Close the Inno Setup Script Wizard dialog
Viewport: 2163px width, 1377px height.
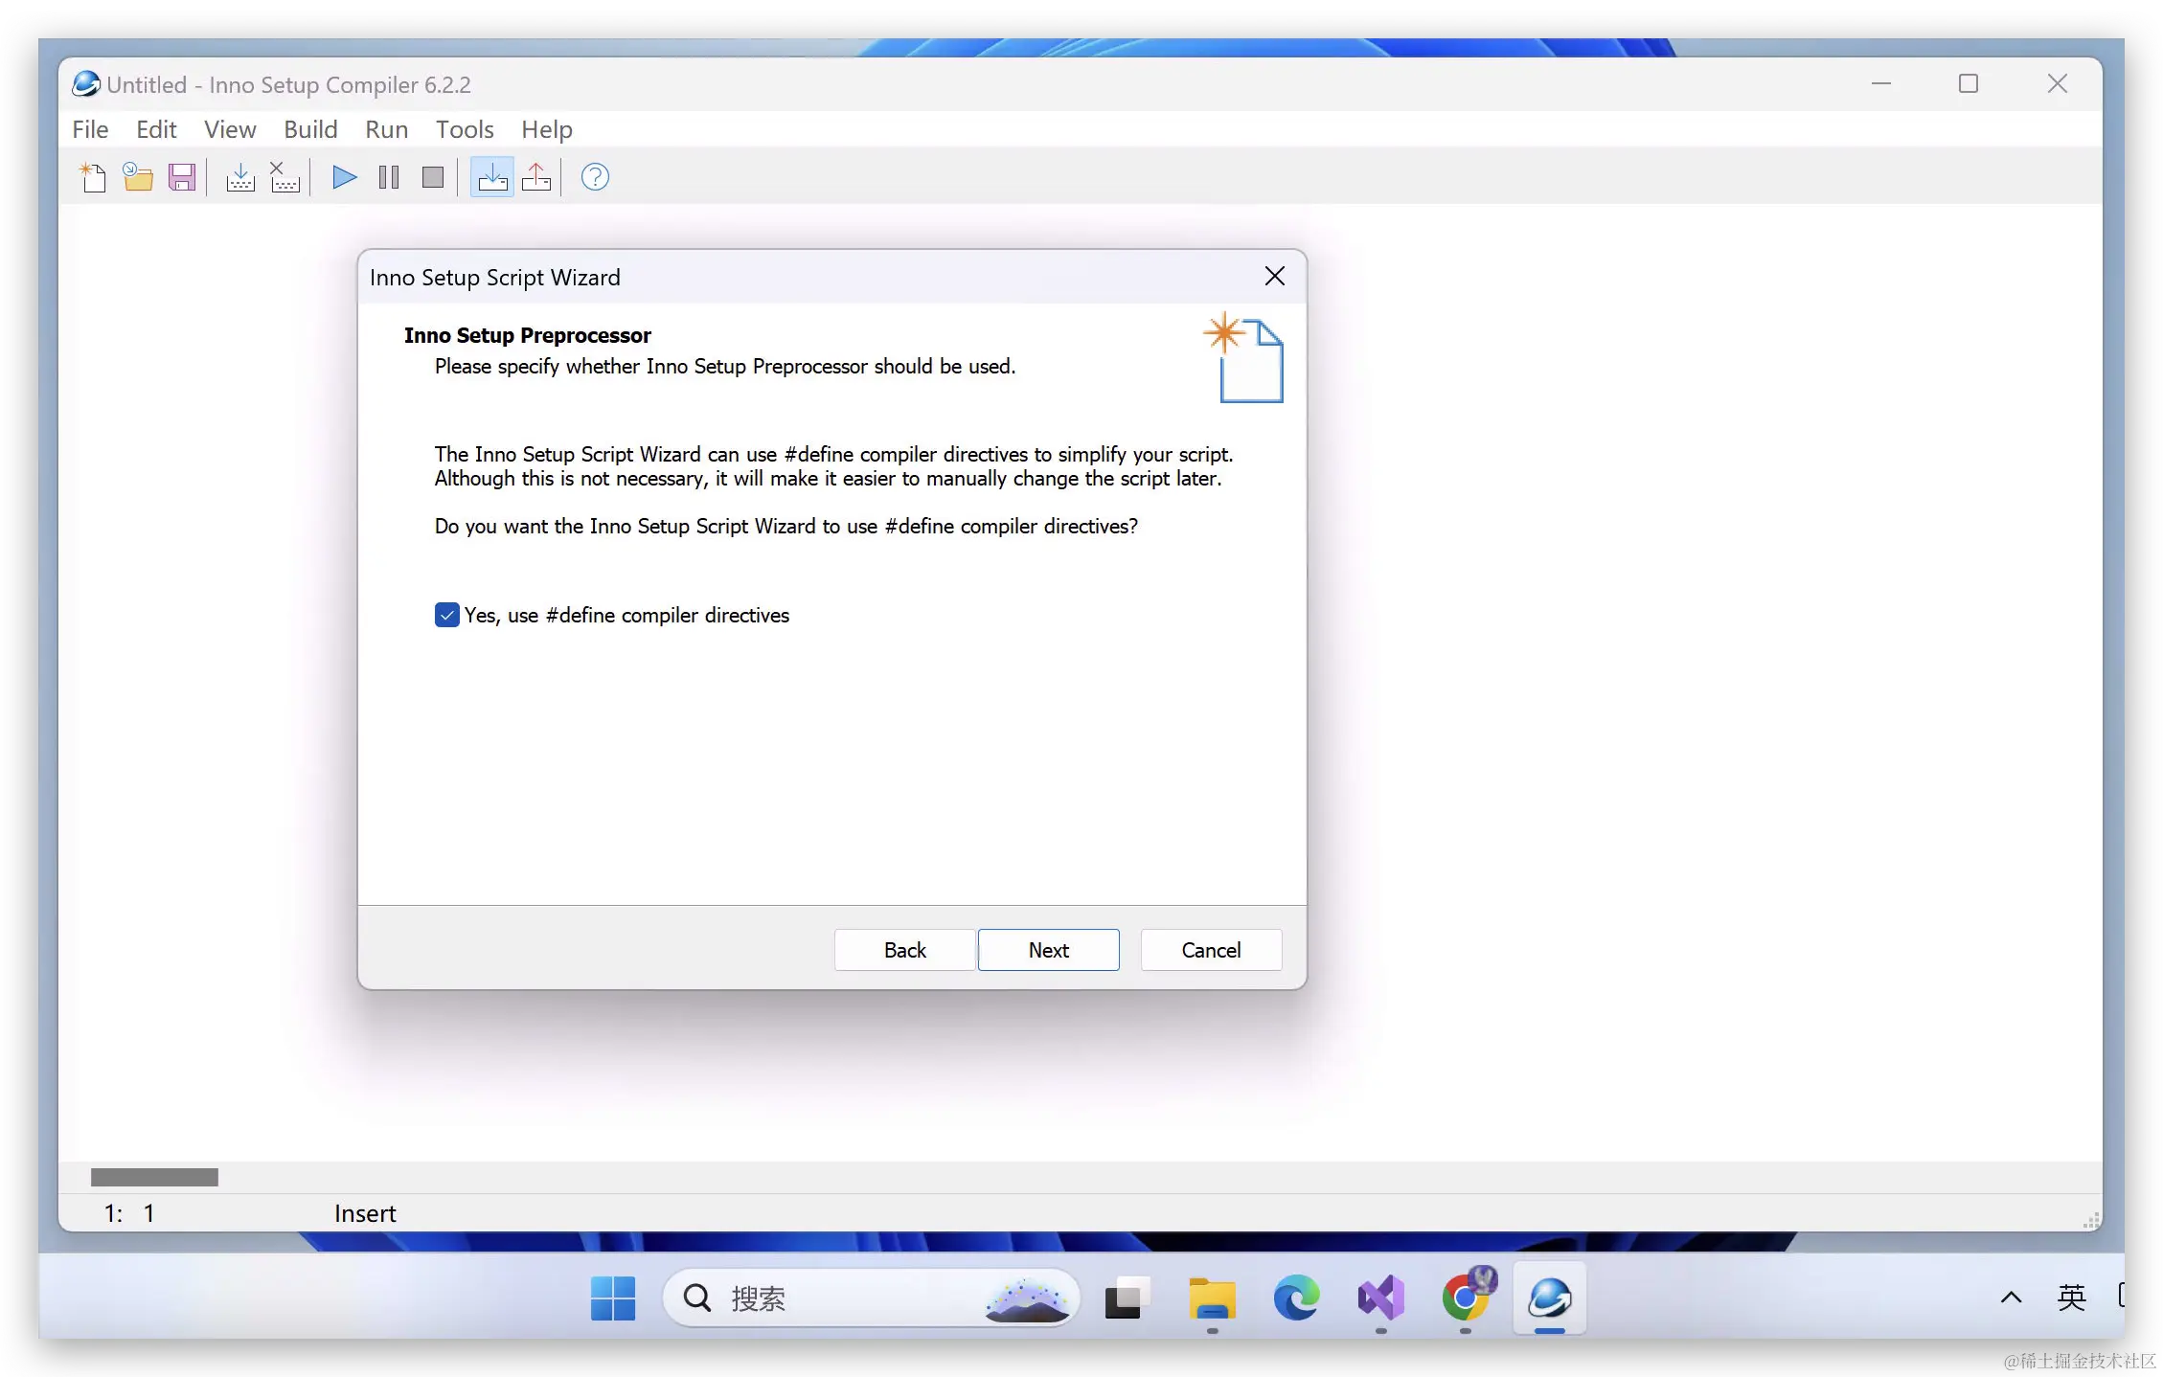pyautogui.click(x=1274, y=277)
